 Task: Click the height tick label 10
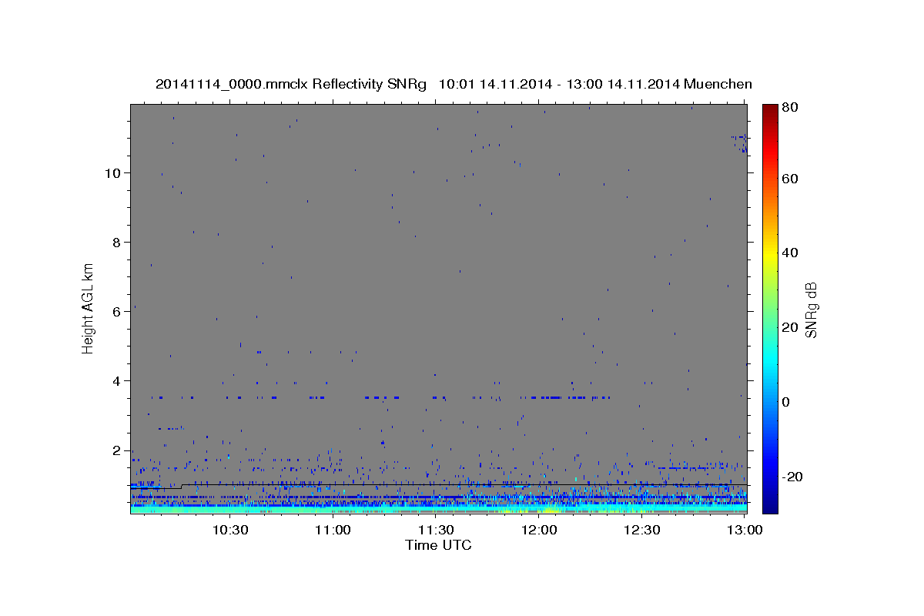pyautogui.click(x=112, y=172)
